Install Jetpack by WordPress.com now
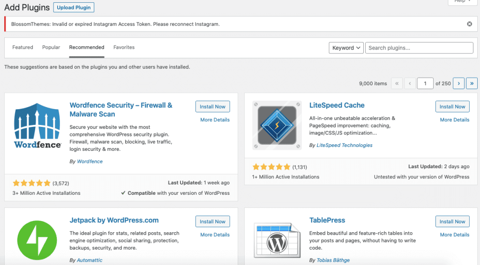Screen dimensions: 480x265 coord(212,221)
